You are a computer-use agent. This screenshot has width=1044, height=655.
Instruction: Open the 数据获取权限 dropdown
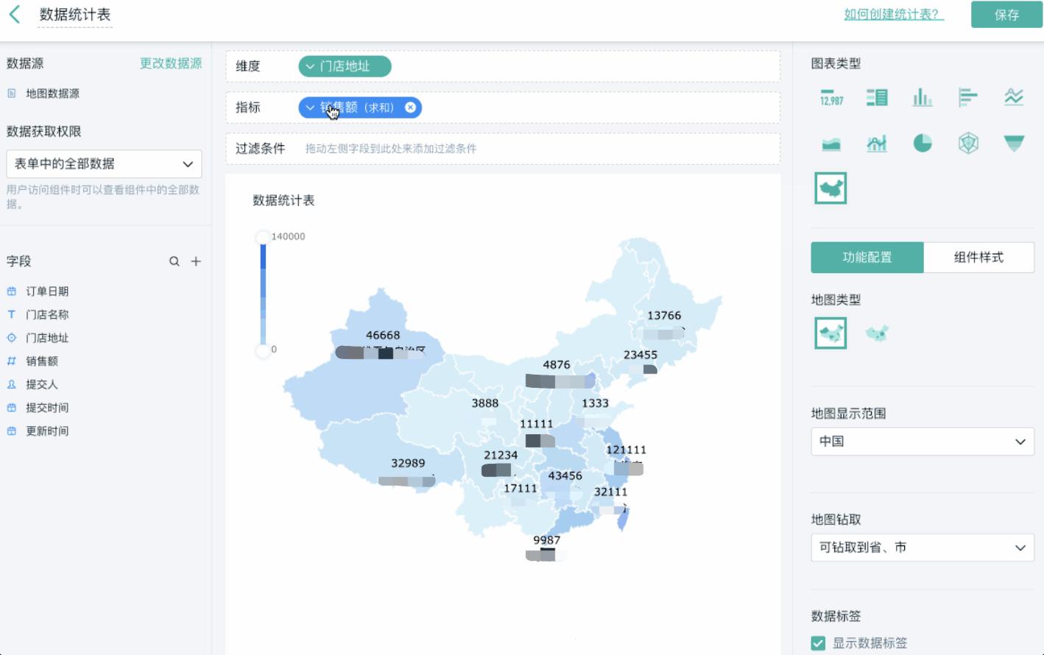click(103, 163)
